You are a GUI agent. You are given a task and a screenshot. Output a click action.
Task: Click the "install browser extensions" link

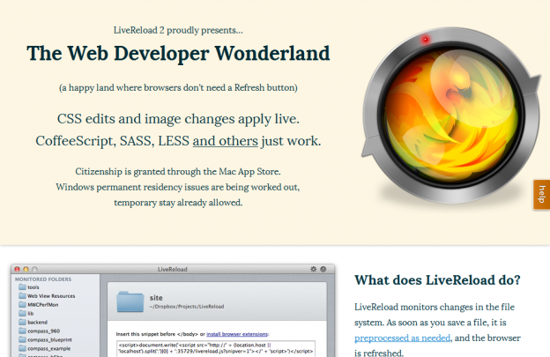[237, 334]
